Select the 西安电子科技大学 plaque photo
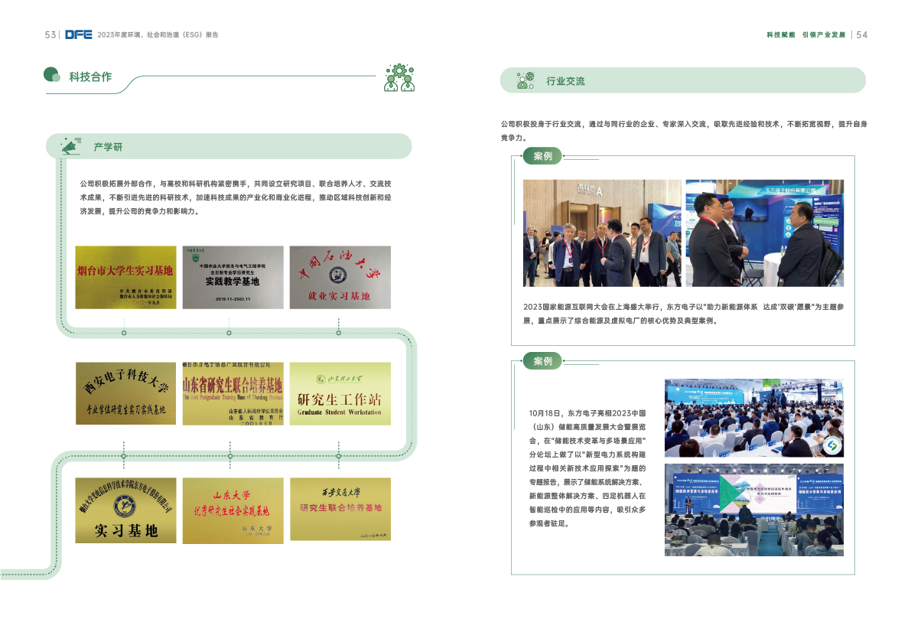 tap(125, 393)
